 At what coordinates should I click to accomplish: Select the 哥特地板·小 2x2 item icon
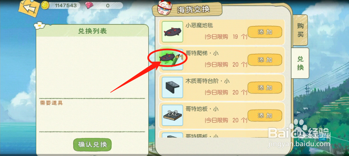(x=172, y=115)
